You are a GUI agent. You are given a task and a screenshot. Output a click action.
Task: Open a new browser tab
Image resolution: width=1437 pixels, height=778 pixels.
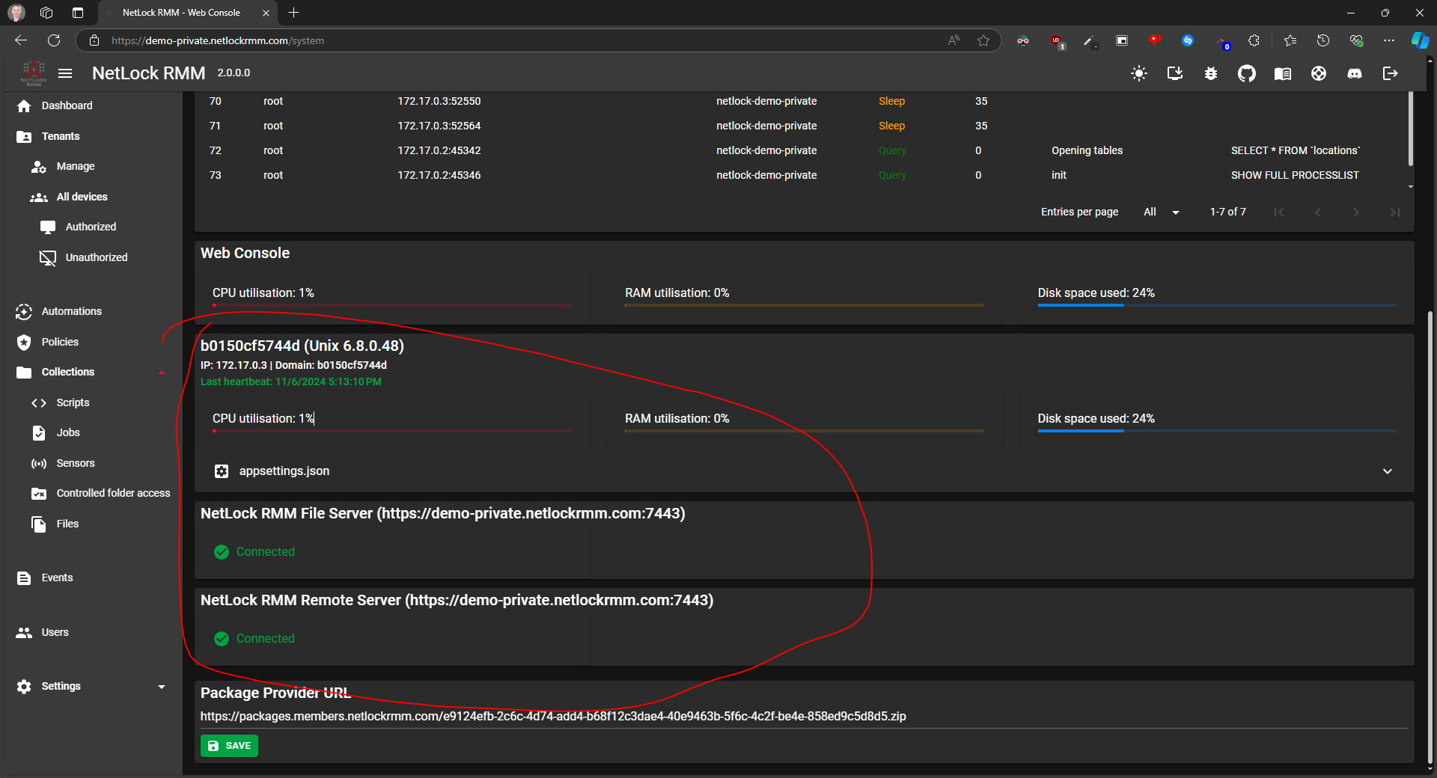294,13
